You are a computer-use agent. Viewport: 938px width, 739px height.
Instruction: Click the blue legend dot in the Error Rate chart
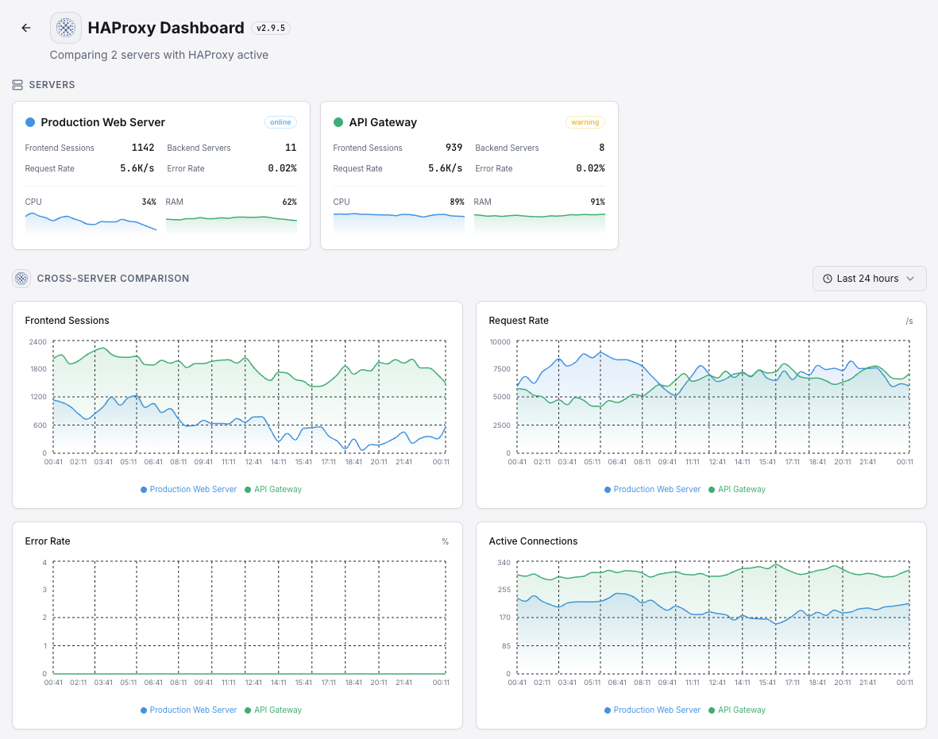click(145, 710)
